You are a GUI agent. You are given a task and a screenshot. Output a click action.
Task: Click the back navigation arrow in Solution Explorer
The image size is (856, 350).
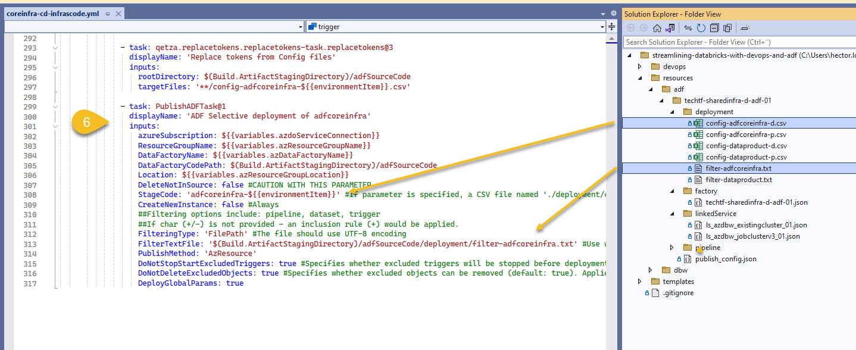(630, 27)
